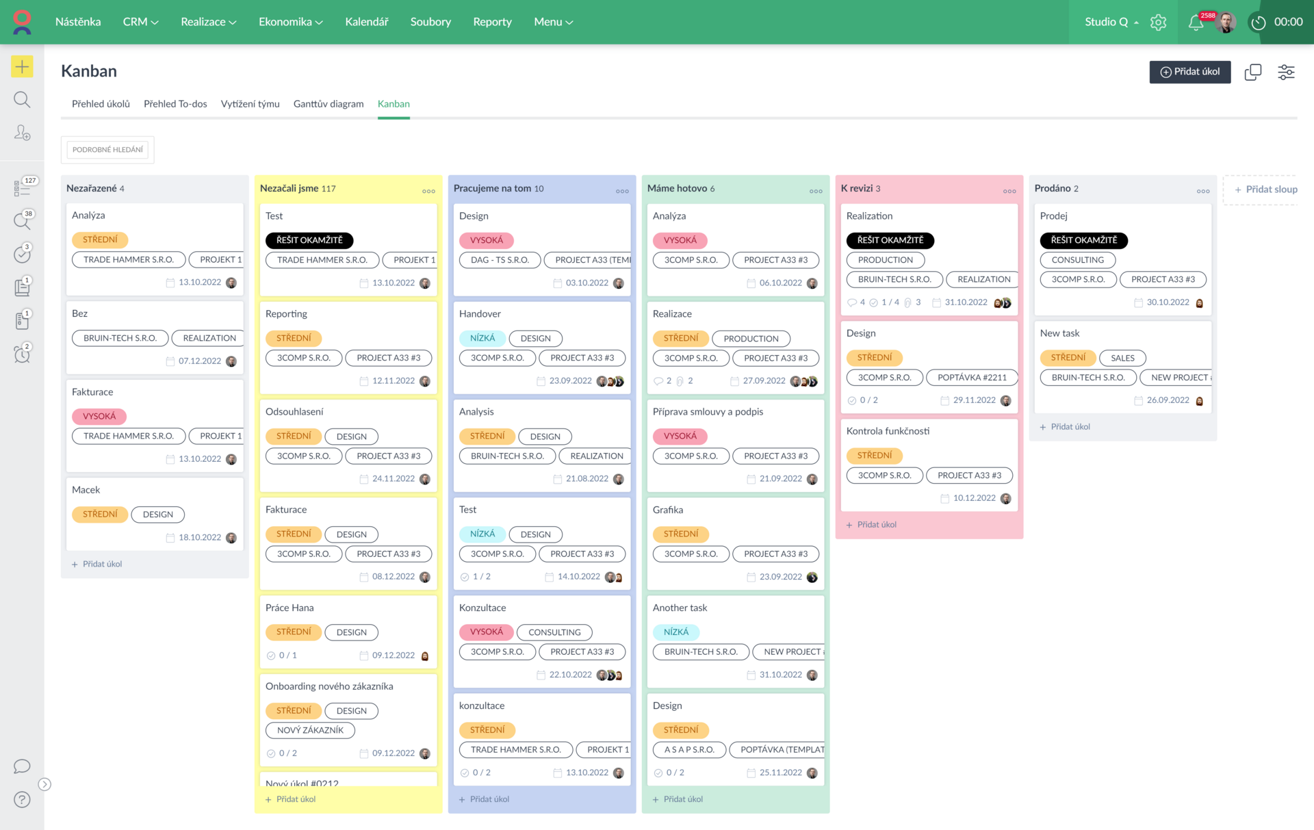Image resolution: width=1314 pixels, height=830 pixels.
Task: Click the Podrobné hledání search field
Action: [x=107, y=150]
